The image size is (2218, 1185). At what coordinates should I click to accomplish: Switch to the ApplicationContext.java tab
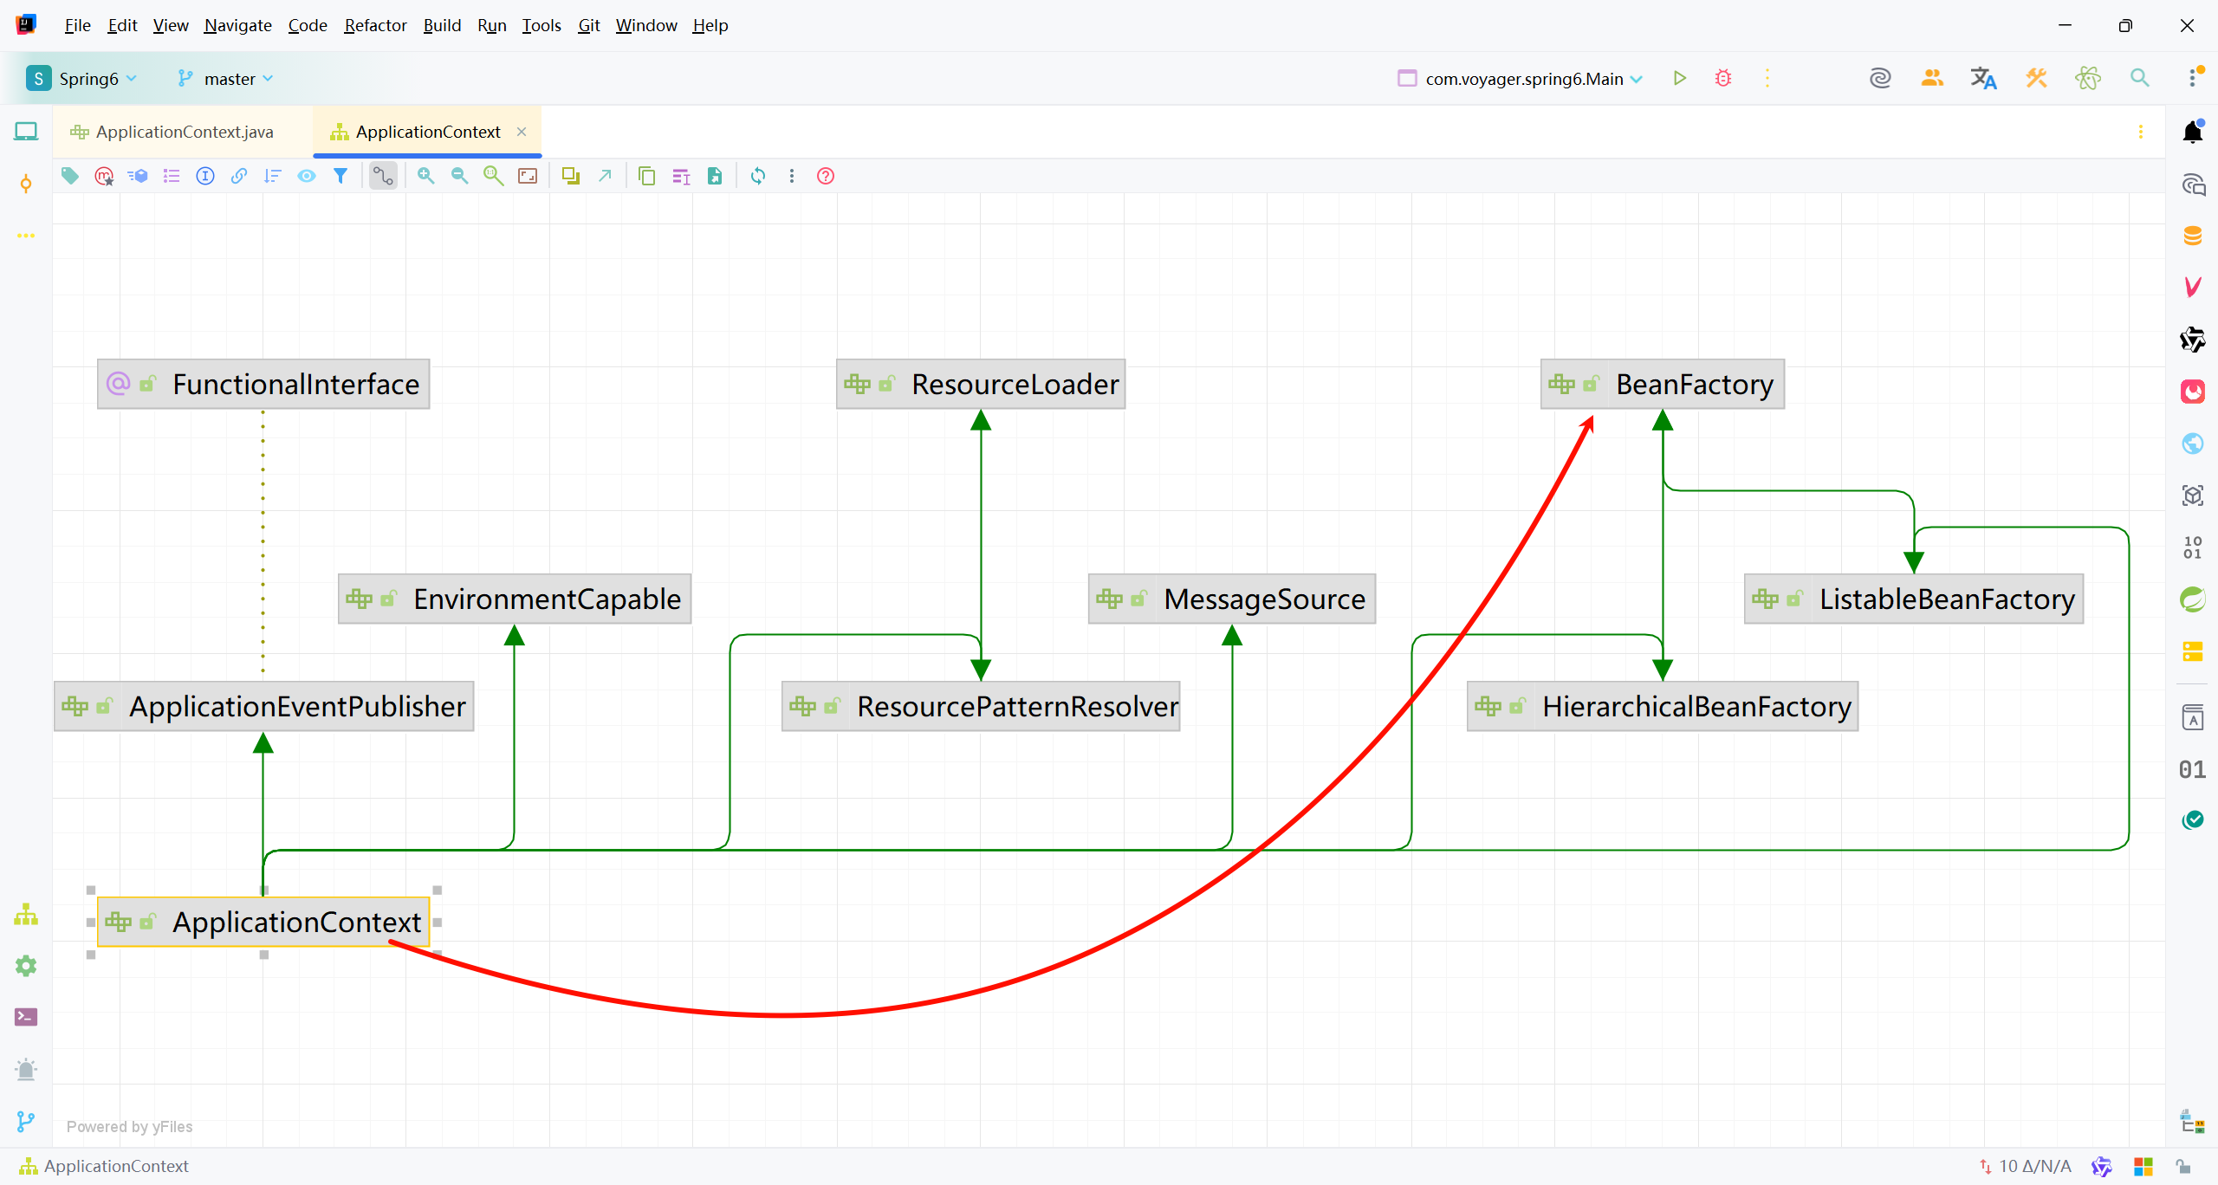(184, 132)
